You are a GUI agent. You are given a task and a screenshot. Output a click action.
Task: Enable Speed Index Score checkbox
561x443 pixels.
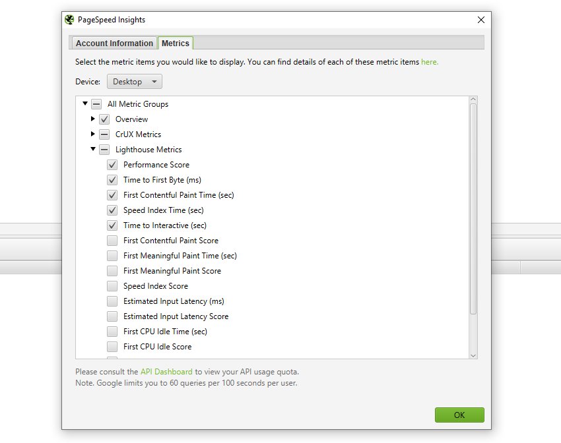pos(112,286)
